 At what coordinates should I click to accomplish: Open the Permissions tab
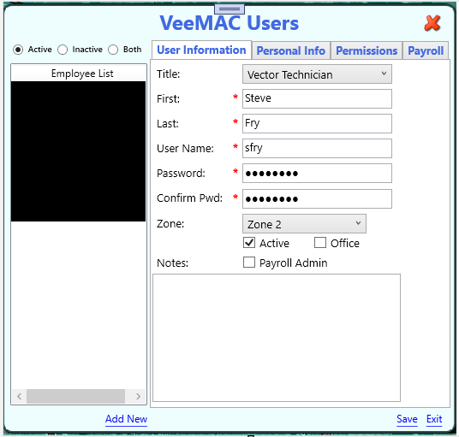pos(367,50)
